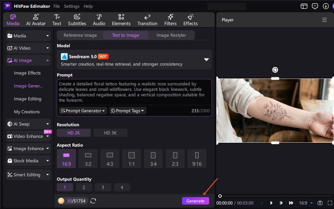This screenshot has height=209, width=334.
Task: Click the download icon in title bar
Action: 326,6
